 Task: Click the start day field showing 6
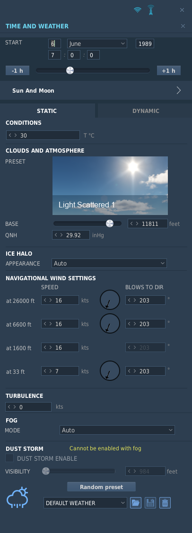(54, 43)
